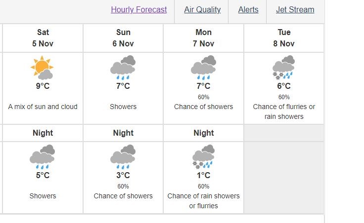Click Saturday night's showers icon
The height and width of the screenshot is (223, 364).
click(42, 157)
